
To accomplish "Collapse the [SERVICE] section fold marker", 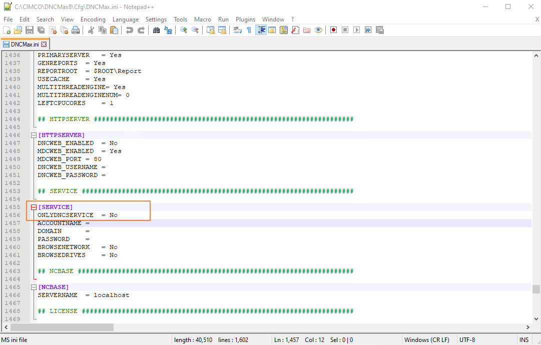I will pyautogui.click(x=34, y=207).
